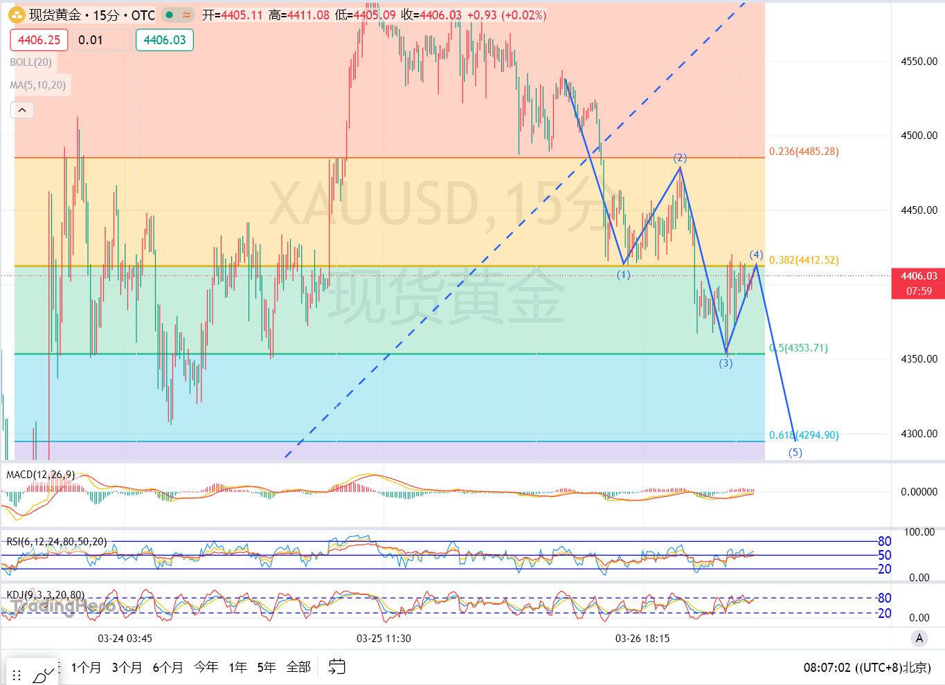
Task: Select the brush drawing tool icon
Action: (x=44, y=675)
